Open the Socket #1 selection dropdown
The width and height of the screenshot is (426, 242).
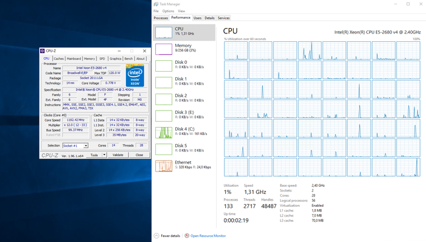[75, 146]
